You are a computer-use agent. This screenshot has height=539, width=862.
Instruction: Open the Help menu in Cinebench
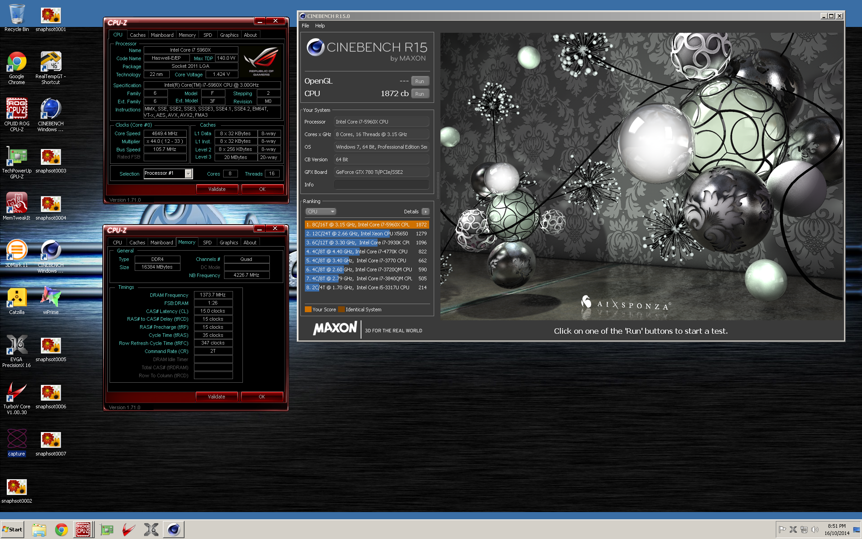pos(320,26)
